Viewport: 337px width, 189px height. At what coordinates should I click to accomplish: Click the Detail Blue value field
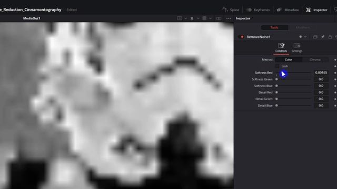pyautogui.click(x=321, y=106)
